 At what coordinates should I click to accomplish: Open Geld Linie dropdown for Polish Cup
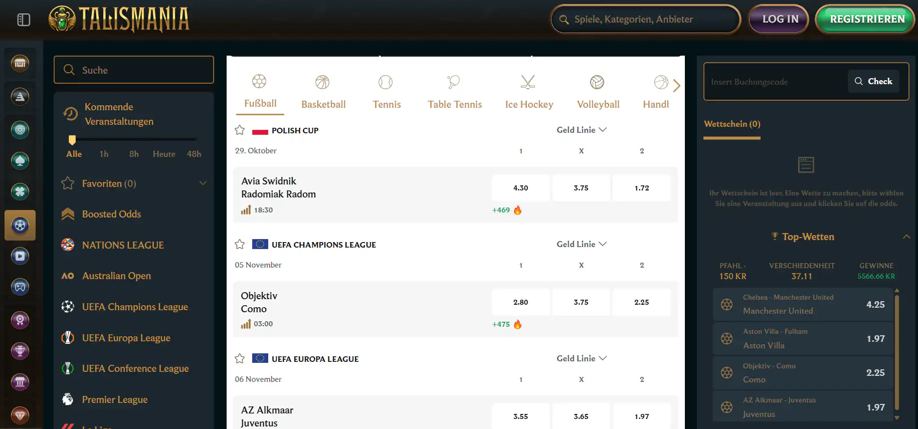pyautogui.click(x=582, y=130)
